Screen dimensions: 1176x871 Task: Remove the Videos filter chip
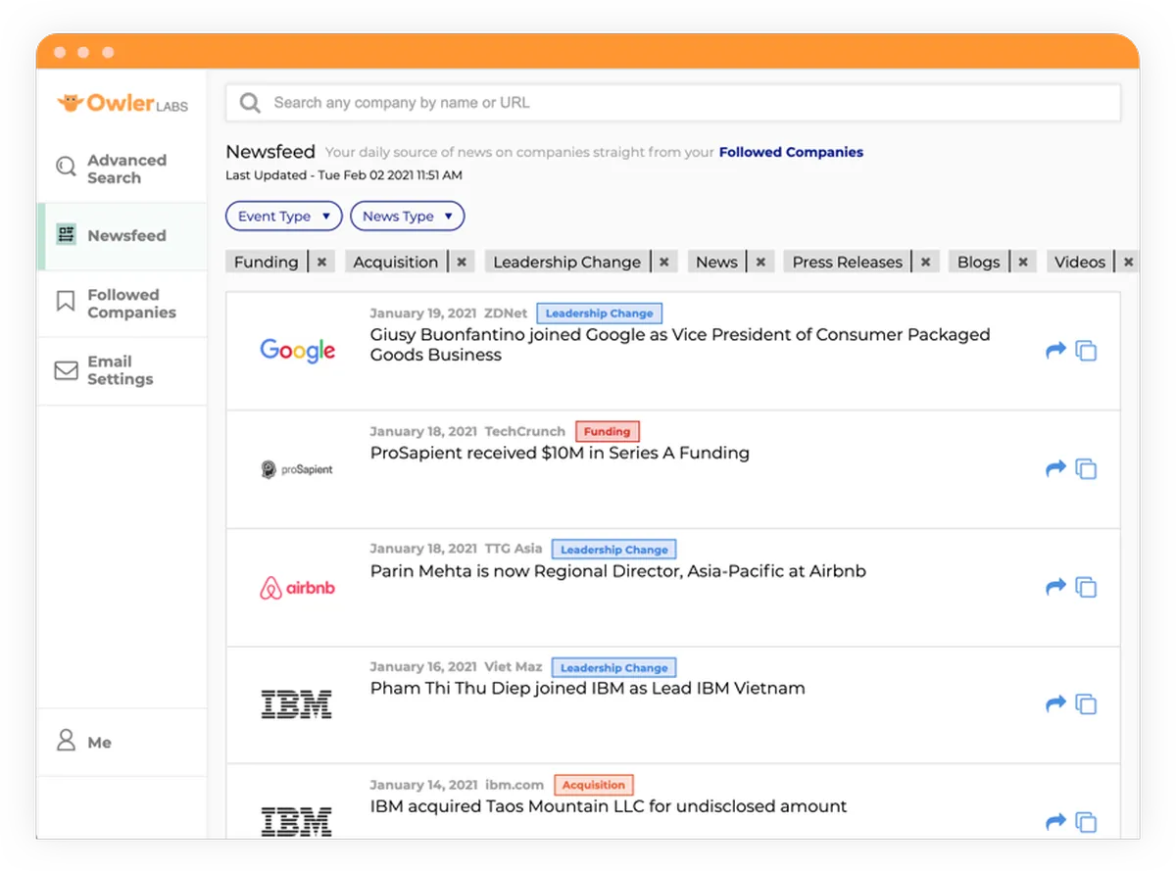1128,262
